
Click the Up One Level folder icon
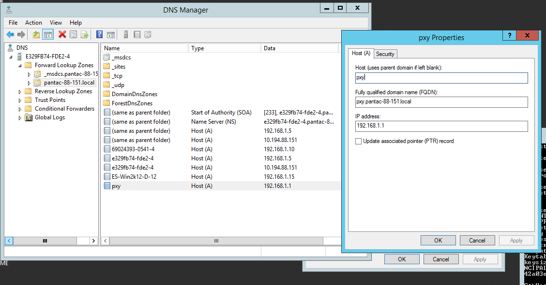36,34
